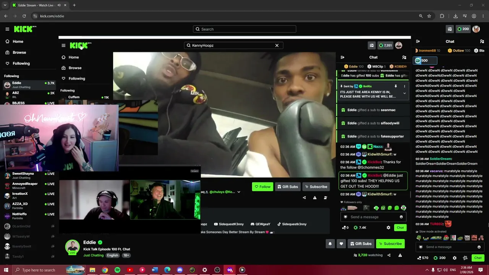Open the profile avatar menu
Viewport: 489px width, 275px height.
click(476, 29)
